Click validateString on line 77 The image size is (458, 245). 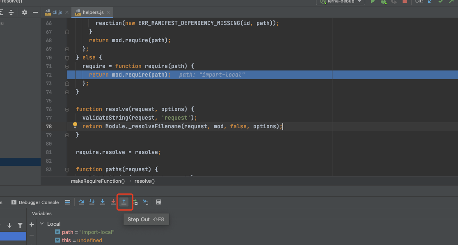pyautogui.click(x=105, y=118)
